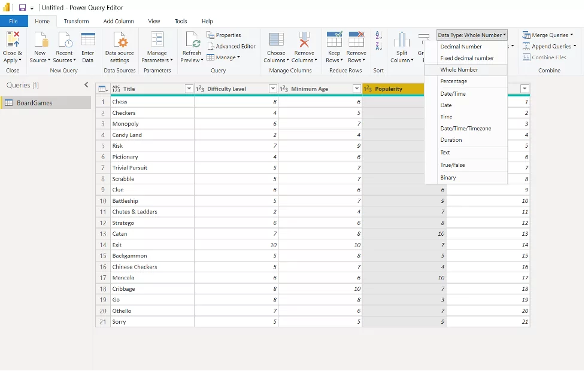Viewport: 585px width, 371px height.
Task: Select Decimal Number data type
Action: coord(466,47)
